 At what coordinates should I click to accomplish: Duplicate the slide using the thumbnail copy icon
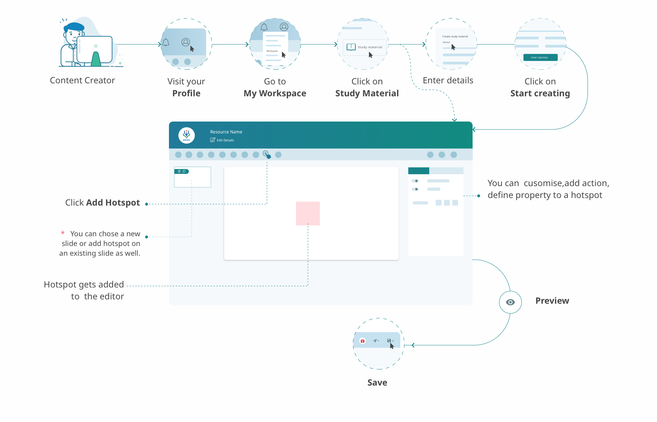(184, 171)
